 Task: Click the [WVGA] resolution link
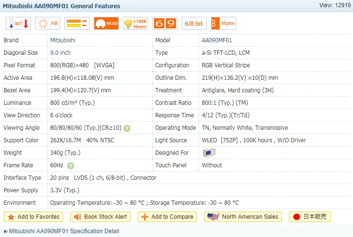pos(104,65)
